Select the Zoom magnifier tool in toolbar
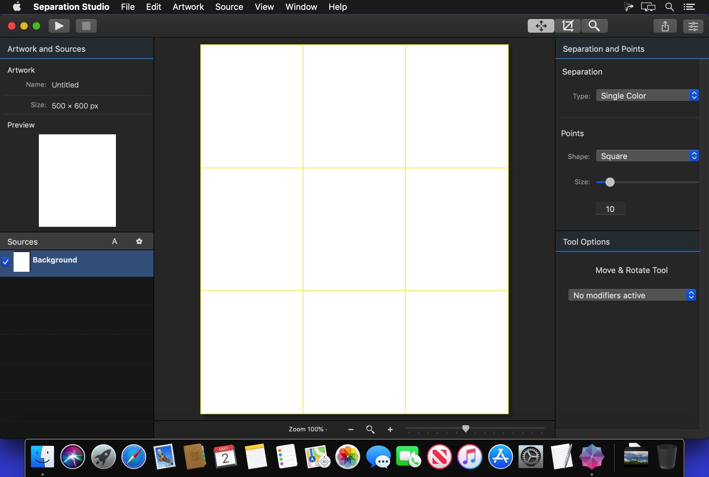 (x=594, y=26)
